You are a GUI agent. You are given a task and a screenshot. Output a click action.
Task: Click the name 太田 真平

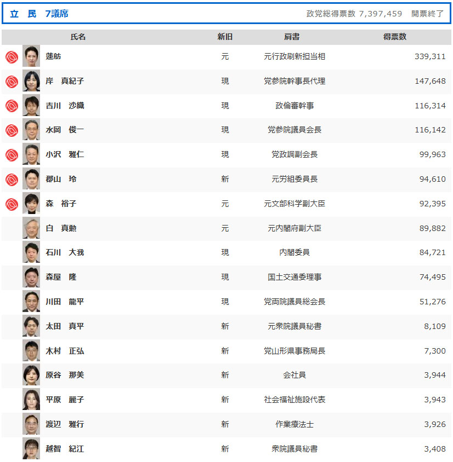tap(65, 326)
